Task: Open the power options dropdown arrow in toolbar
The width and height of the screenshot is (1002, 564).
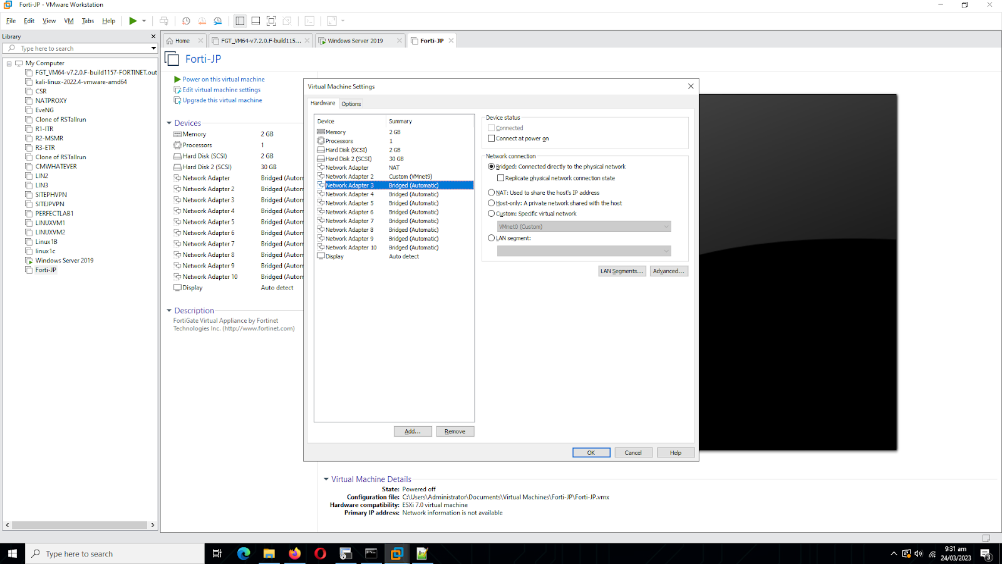Action: (x=144, y=21)
